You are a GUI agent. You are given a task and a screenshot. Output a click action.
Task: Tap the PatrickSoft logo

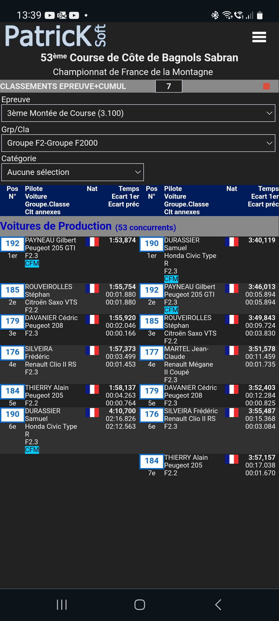[x=56, y=36]
